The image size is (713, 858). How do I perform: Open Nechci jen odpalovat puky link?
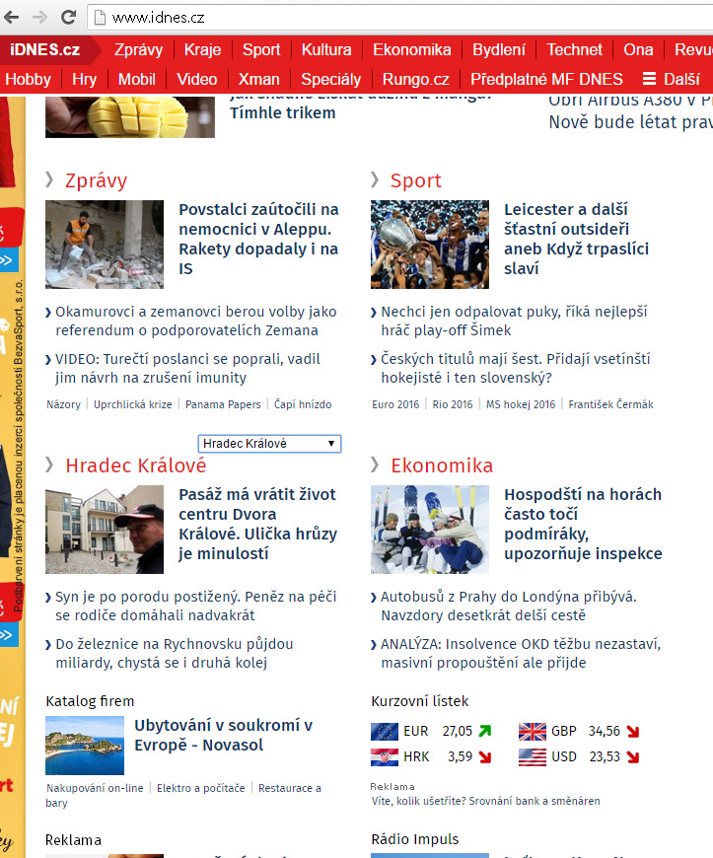coord(514,322)
